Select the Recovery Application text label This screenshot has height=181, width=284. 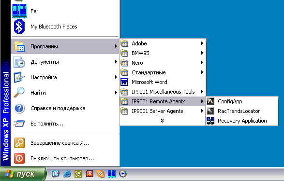click(242, 121)
